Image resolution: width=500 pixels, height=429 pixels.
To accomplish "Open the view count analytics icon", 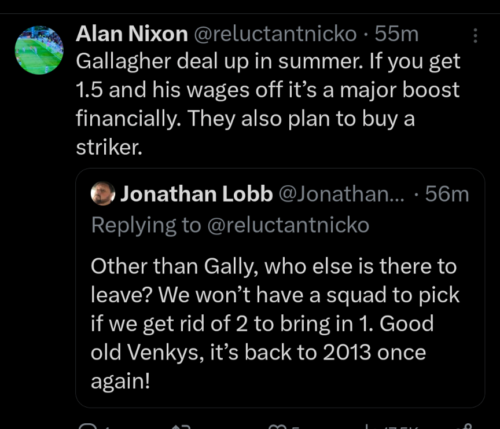I will (367, 427).
